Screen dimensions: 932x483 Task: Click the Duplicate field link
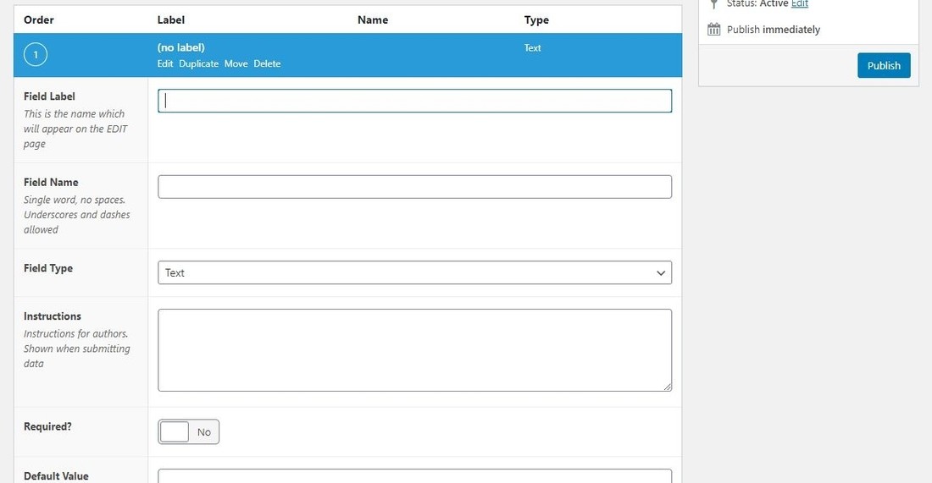[x=198, y=63]
